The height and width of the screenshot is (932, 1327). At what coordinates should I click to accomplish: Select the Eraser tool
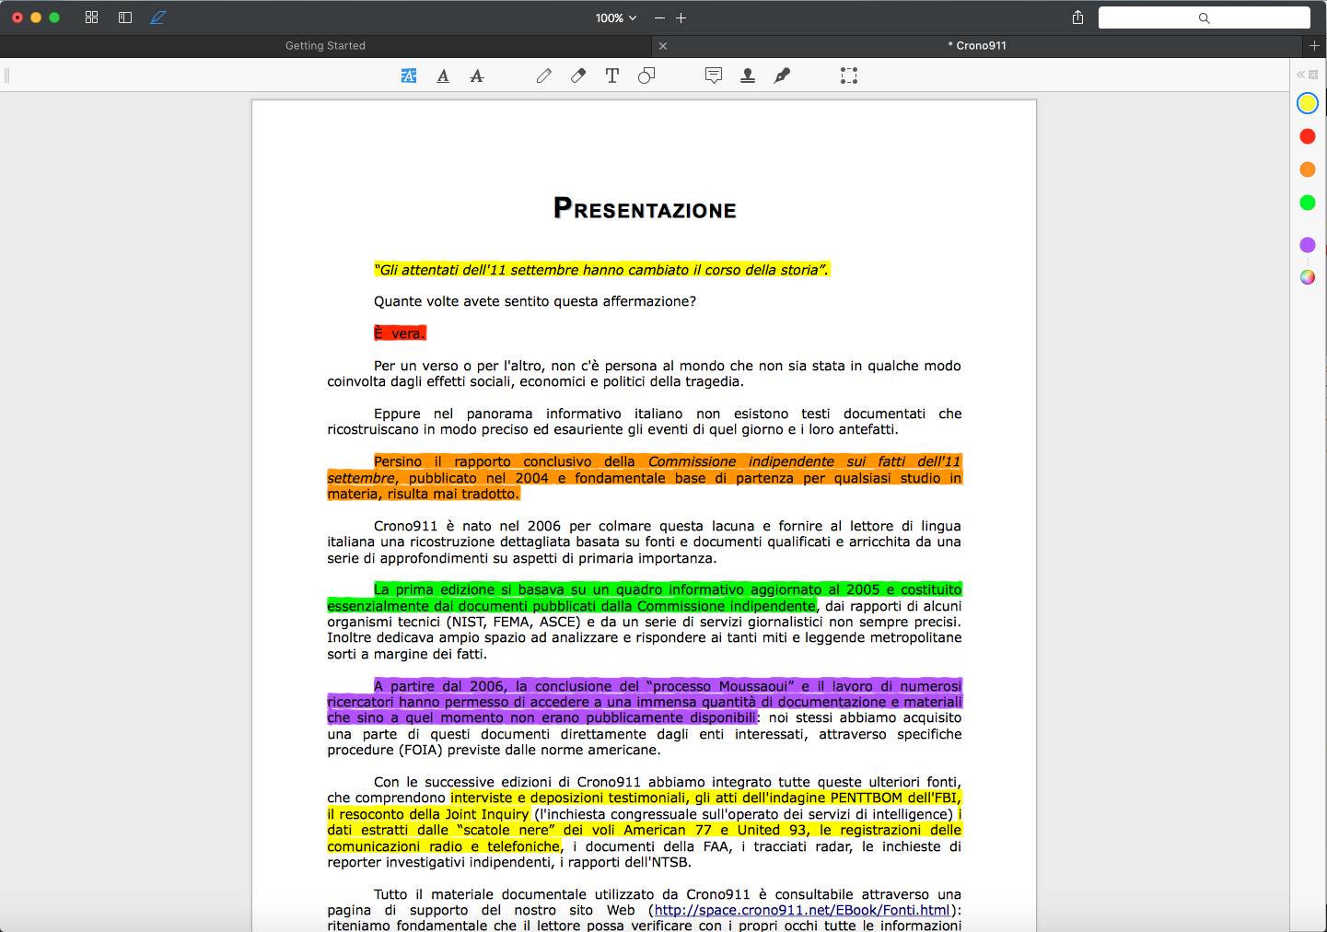tap(578, 76)
